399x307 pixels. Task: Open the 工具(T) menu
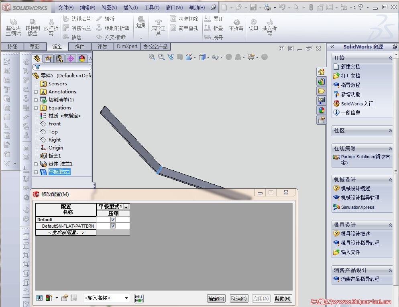point(152,8)
